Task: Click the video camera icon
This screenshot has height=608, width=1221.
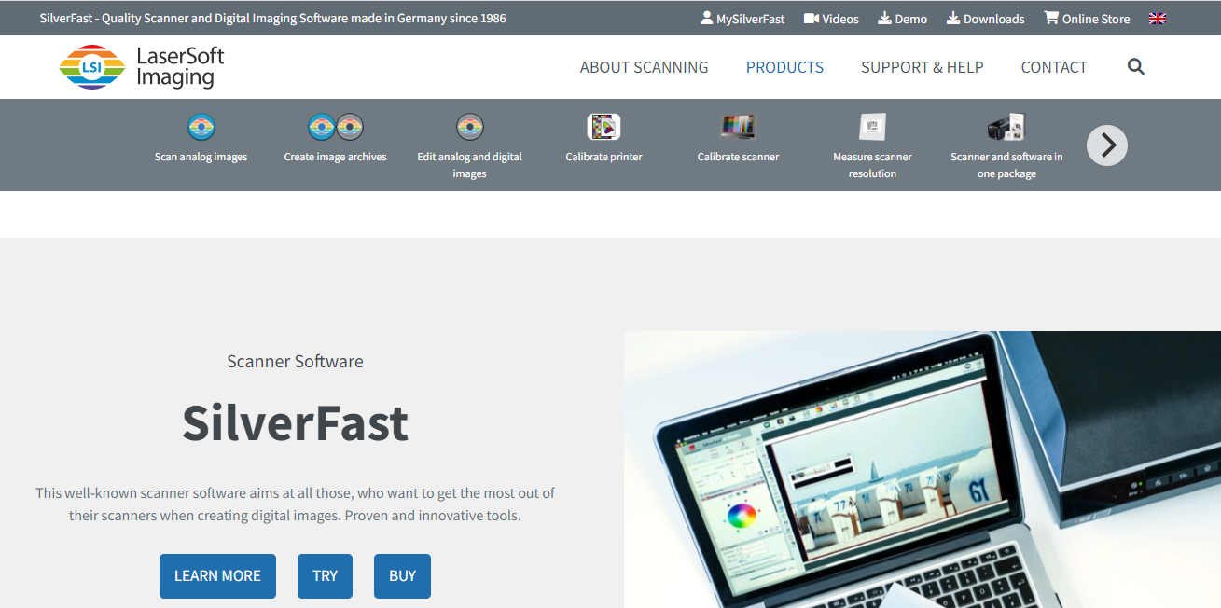Action: [x=811, y=18]
